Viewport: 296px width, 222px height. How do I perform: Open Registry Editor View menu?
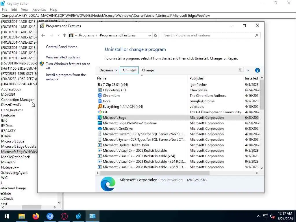pos(25,10)
